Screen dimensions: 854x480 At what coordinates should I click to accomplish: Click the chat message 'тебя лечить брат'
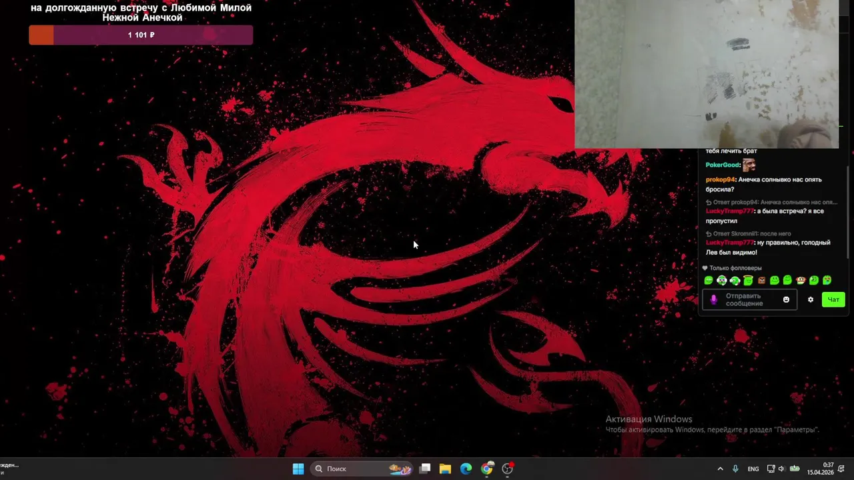pyautogui.click(x=731, y=151)
